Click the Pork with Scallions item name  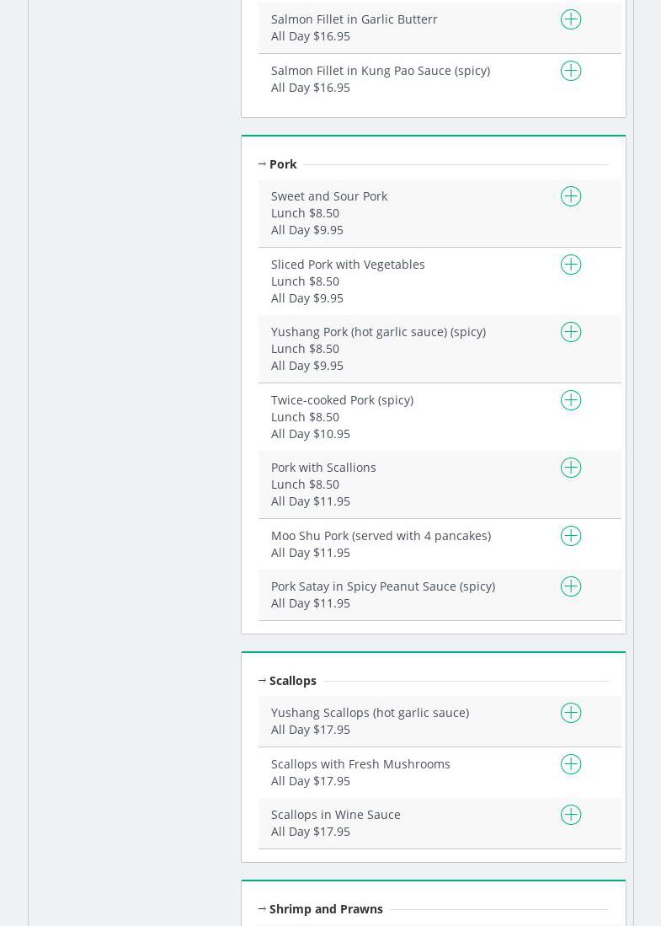tap(323, 468)
